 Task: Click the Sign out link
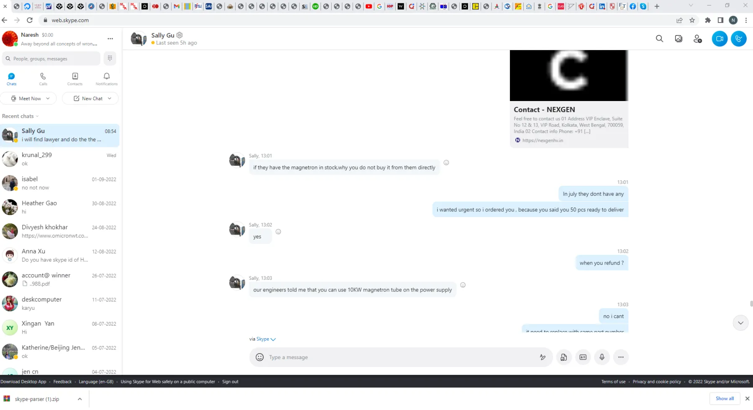230,382
